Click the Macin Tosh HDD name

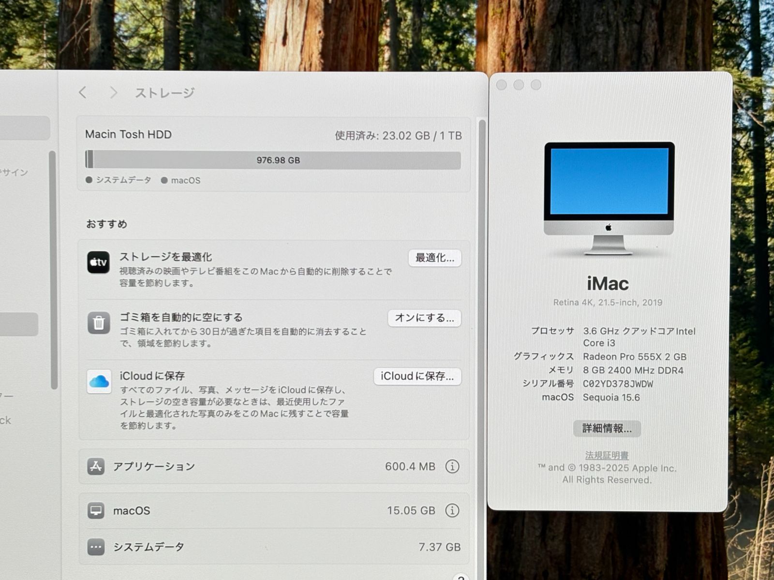[128, 134]
